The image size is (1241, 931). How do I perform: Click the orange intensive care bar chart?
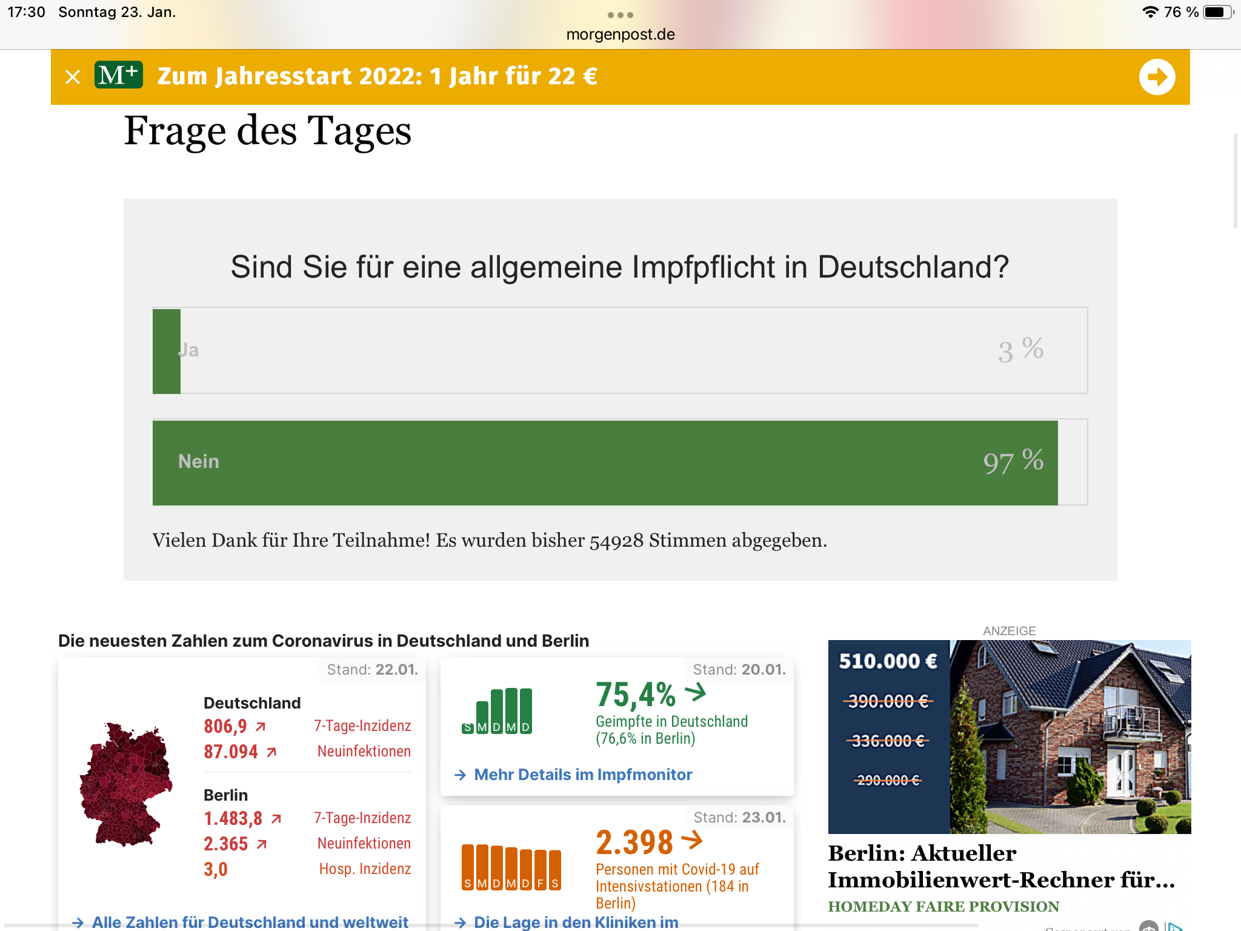click(511, 867)
